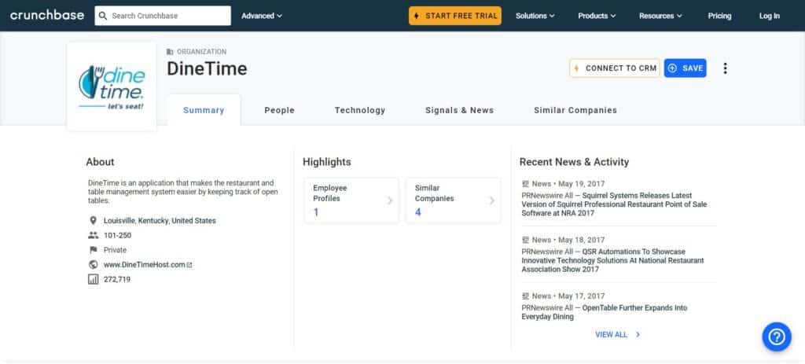The image size is (805, 364).
Task: Open the Squirrel Systems news article
Action: 614,204
